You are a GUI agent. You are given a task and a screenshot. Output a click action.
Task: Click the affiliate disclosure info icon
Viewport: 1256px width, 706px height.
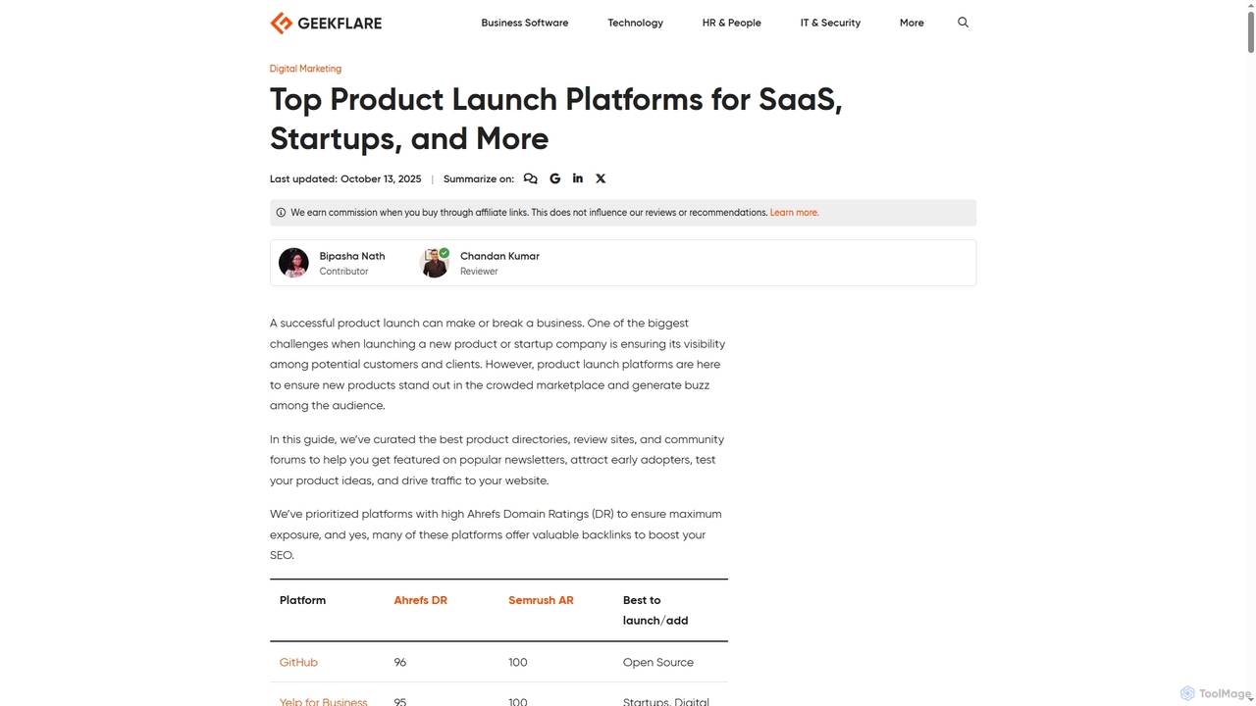click(281, 213)
